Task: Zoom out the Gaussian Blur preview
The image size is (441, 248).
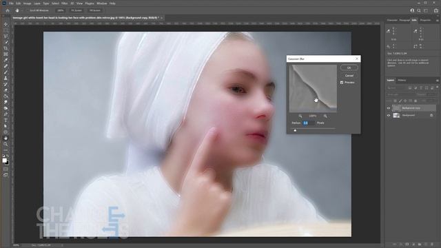Action: [300, 116]
